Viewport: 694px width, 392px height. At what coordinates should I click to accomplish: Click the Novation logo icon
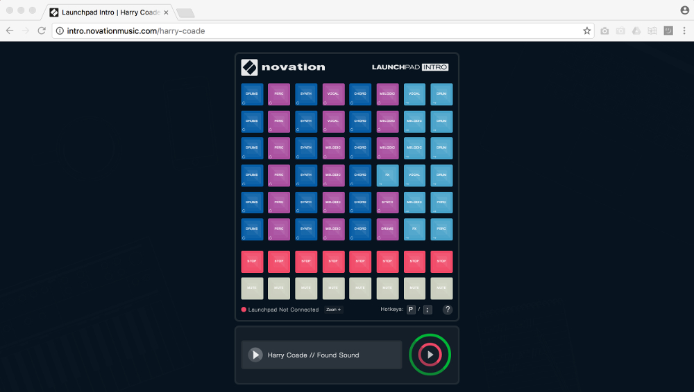[x=249, y=67]
